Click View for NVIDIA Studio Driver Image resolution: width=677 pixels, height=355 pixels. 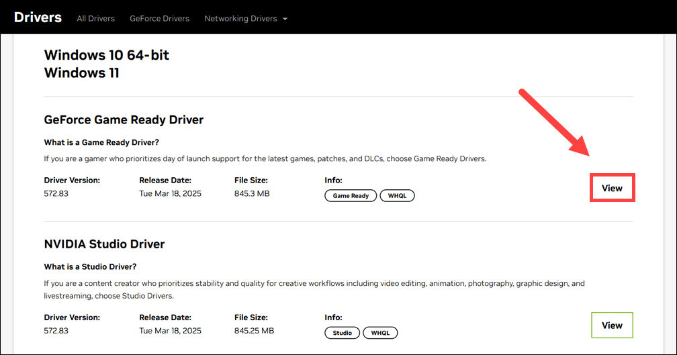612,325
